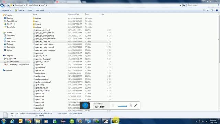
Task: Open the recent locations dropdown beside Forward
Action: click(9, 6)
